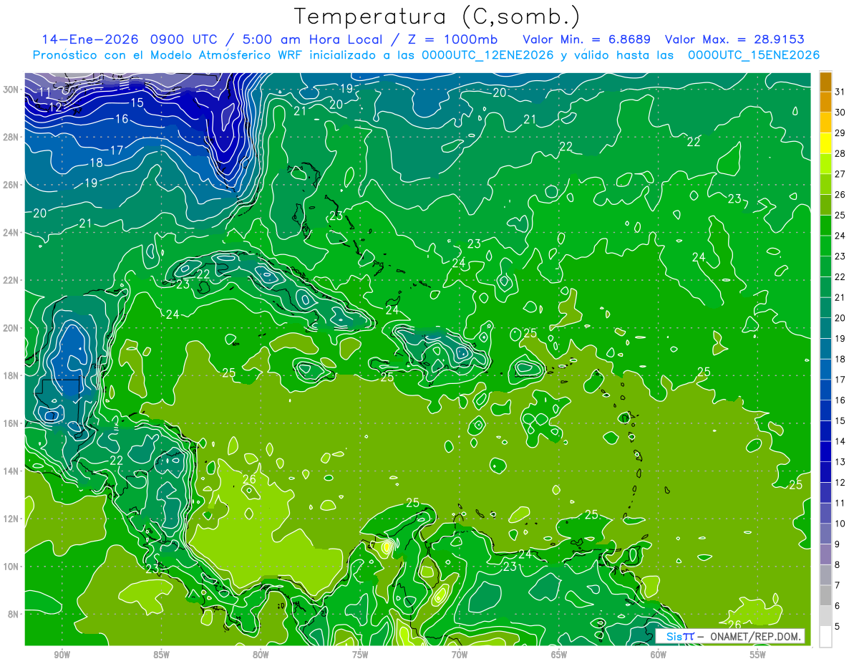Click the yellow swatch between legend 28 and 29

coord(825,143)
